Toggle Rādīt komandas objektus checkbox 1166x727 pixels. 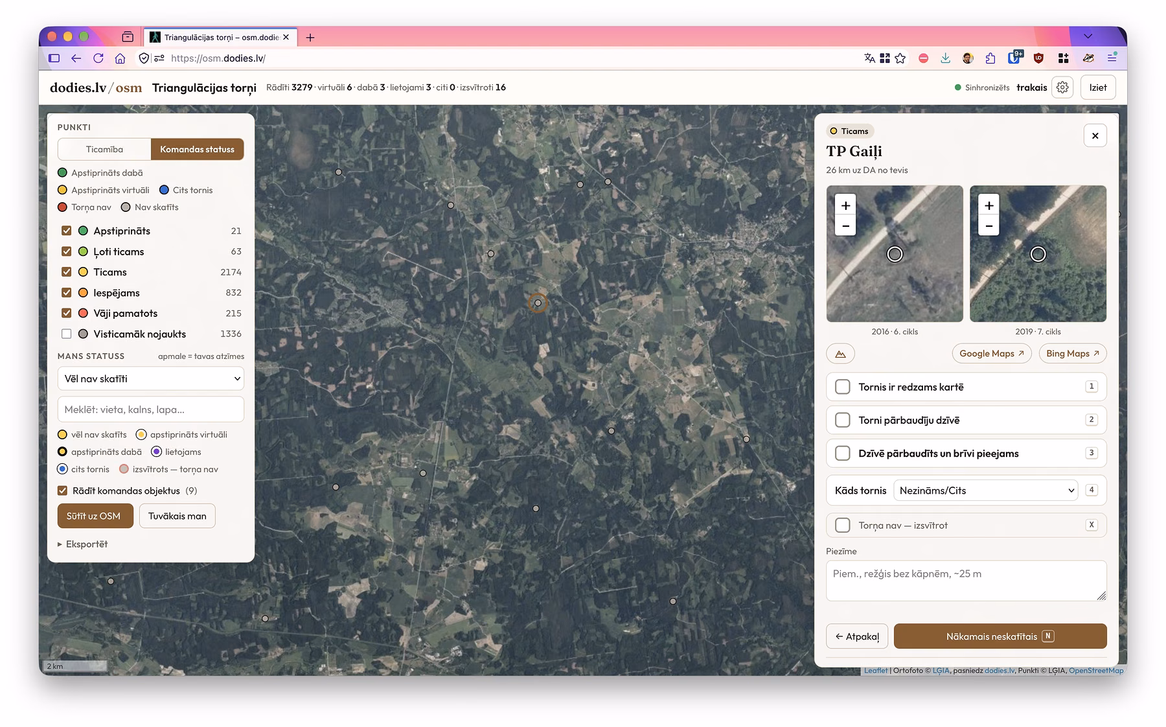pyautogui.click(x=63, y=490)
